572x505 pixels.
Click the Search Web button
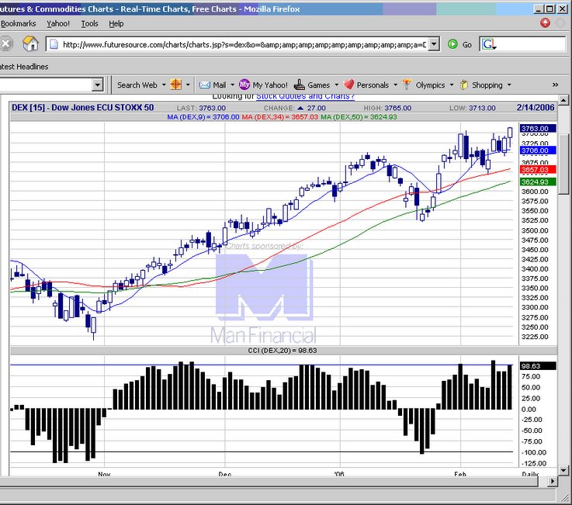click(x=137, y=85)
